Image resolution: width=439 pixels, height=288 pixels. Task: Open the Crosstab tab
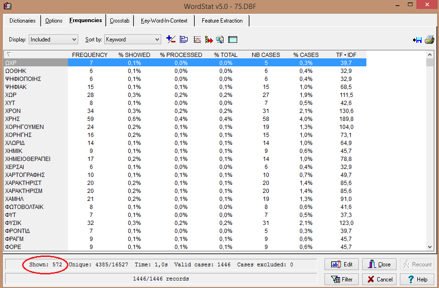[x=120, y=21]
